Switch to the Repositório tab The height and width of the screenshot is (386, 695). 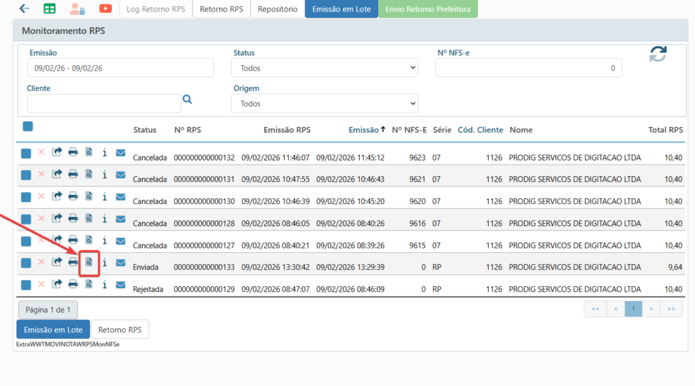pyautogui.click(x=277, y=9)
